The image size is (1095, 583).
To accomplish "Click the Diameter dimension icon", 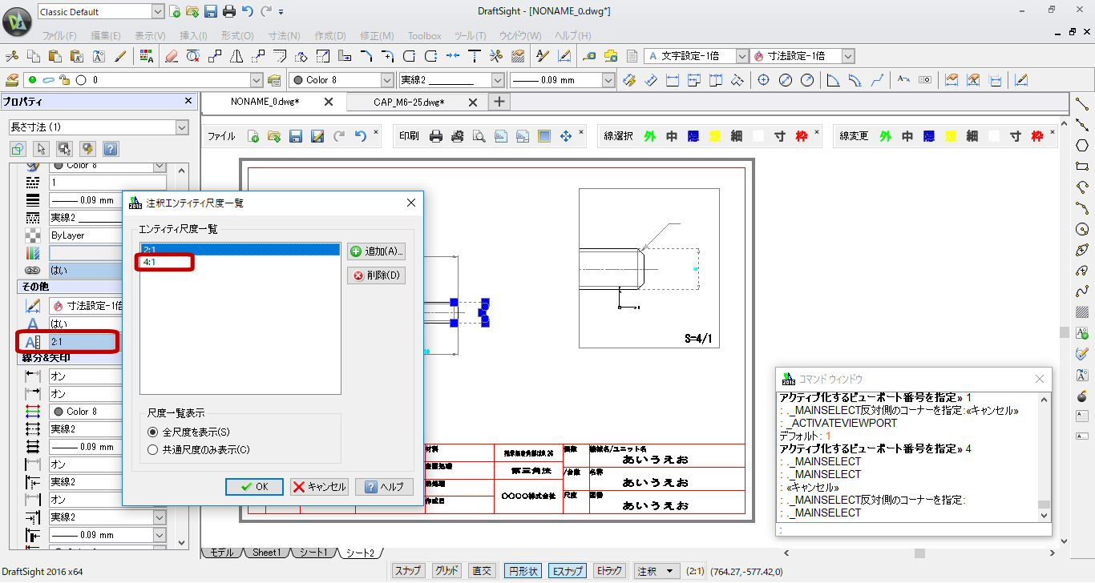I will 786,80.
